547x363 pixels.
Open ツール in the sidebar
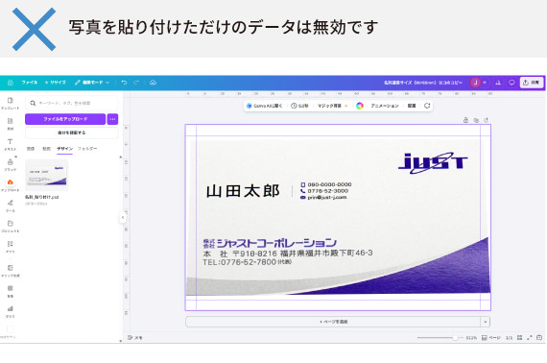tap(11, 206)
